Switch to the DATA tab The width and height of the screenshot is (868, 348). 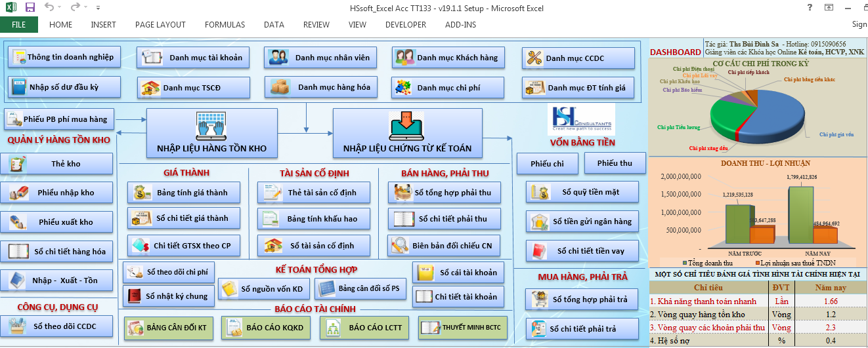(274, 25)
